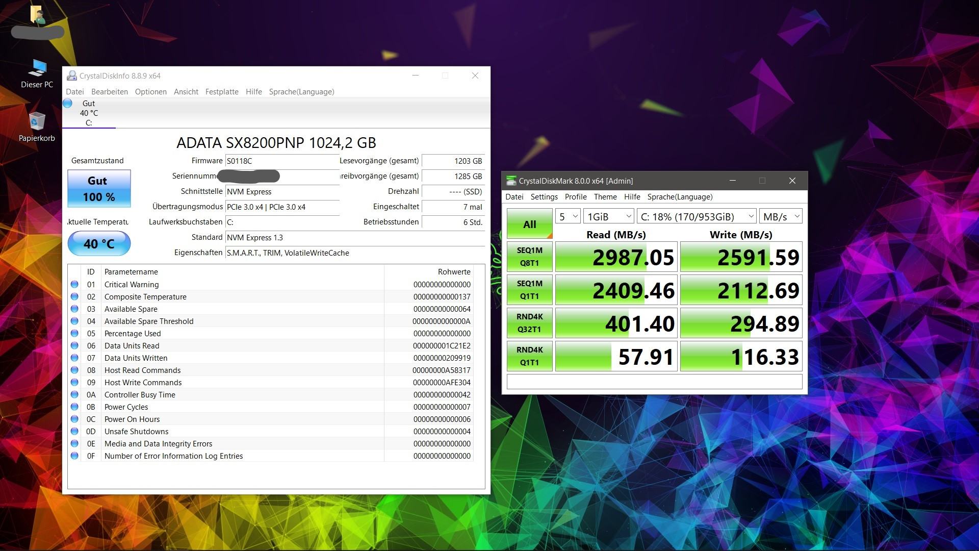Click the Available Spare status orb
Screen dimensions: 979x551
(x=74, y=309)
